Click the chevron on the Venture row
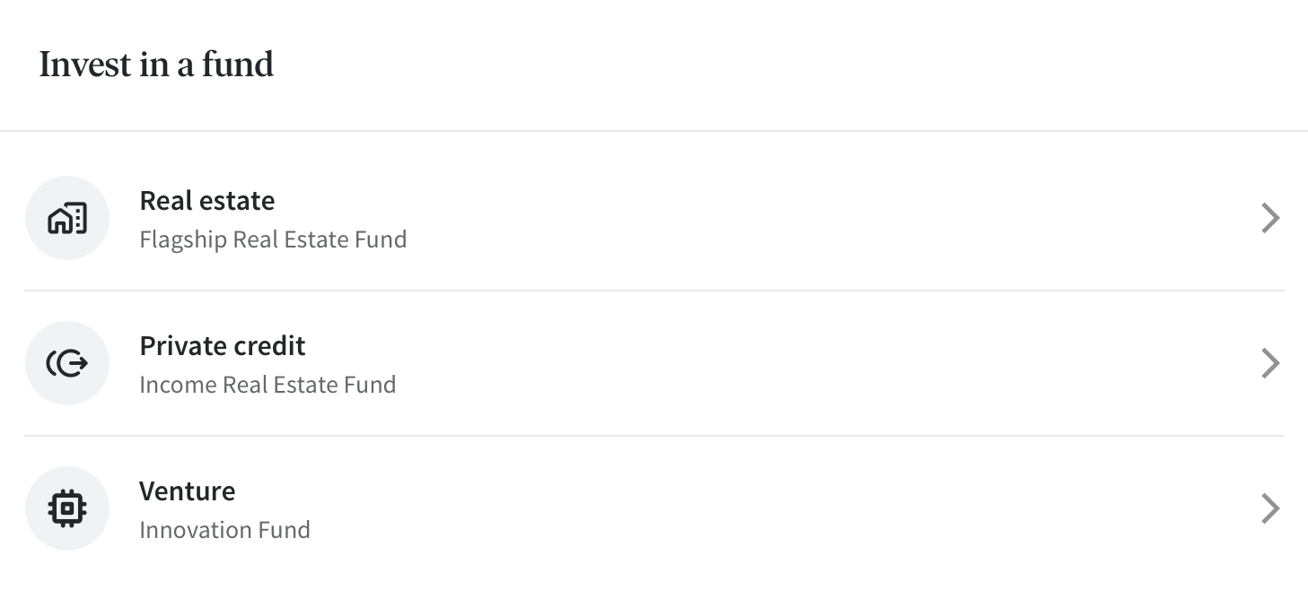Viewport: 1308px width, 590px height. point(1270,508)
